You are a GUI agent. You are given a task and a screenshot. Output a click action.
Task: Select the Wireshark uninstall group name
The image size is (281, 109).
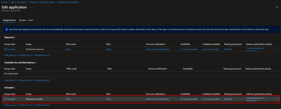[34, 99]
